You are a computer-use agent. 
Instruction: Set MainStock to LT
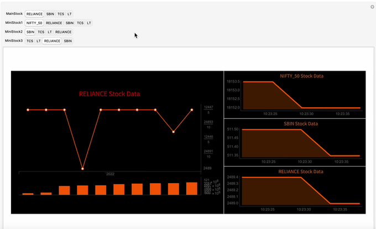point(70,13)
